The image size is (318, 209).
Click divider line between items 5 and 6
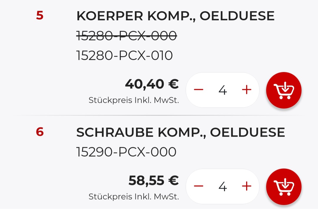point(159,115)
